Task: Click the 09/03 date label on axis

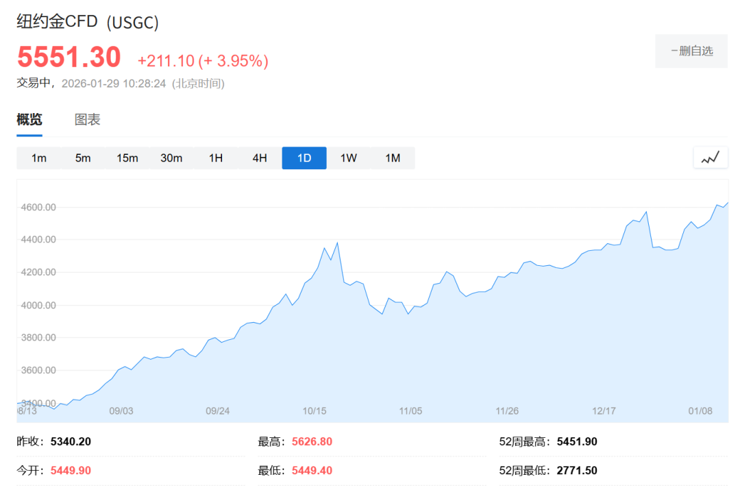Action: (x=121, y=411)
